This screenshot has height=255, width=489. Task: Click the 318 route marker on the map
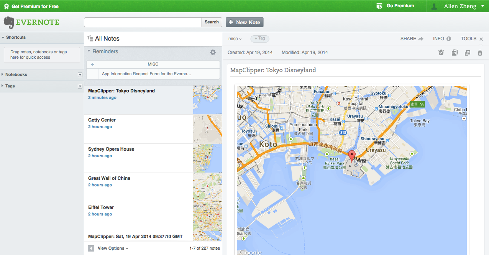click(x=343, y=132)
